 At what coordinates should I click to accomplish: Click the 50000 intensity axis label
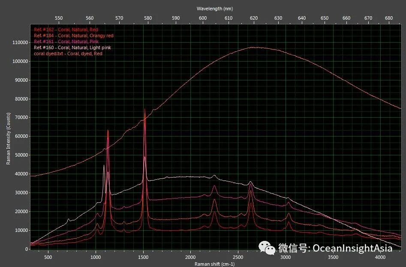(21, 155)
